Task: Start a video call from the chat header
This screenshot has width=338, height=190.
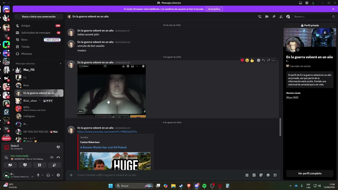Action: 267,17
